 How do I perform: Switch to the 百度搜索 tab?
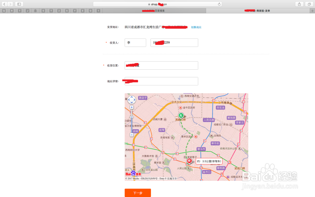tap(154, 11)
